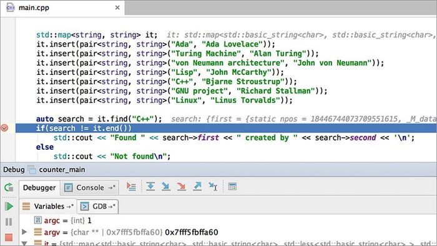The height and width of the screenshot is (246, 437).
Task: Click the Step Over icon
Action: pyautogui.click(x=150, y=187)
